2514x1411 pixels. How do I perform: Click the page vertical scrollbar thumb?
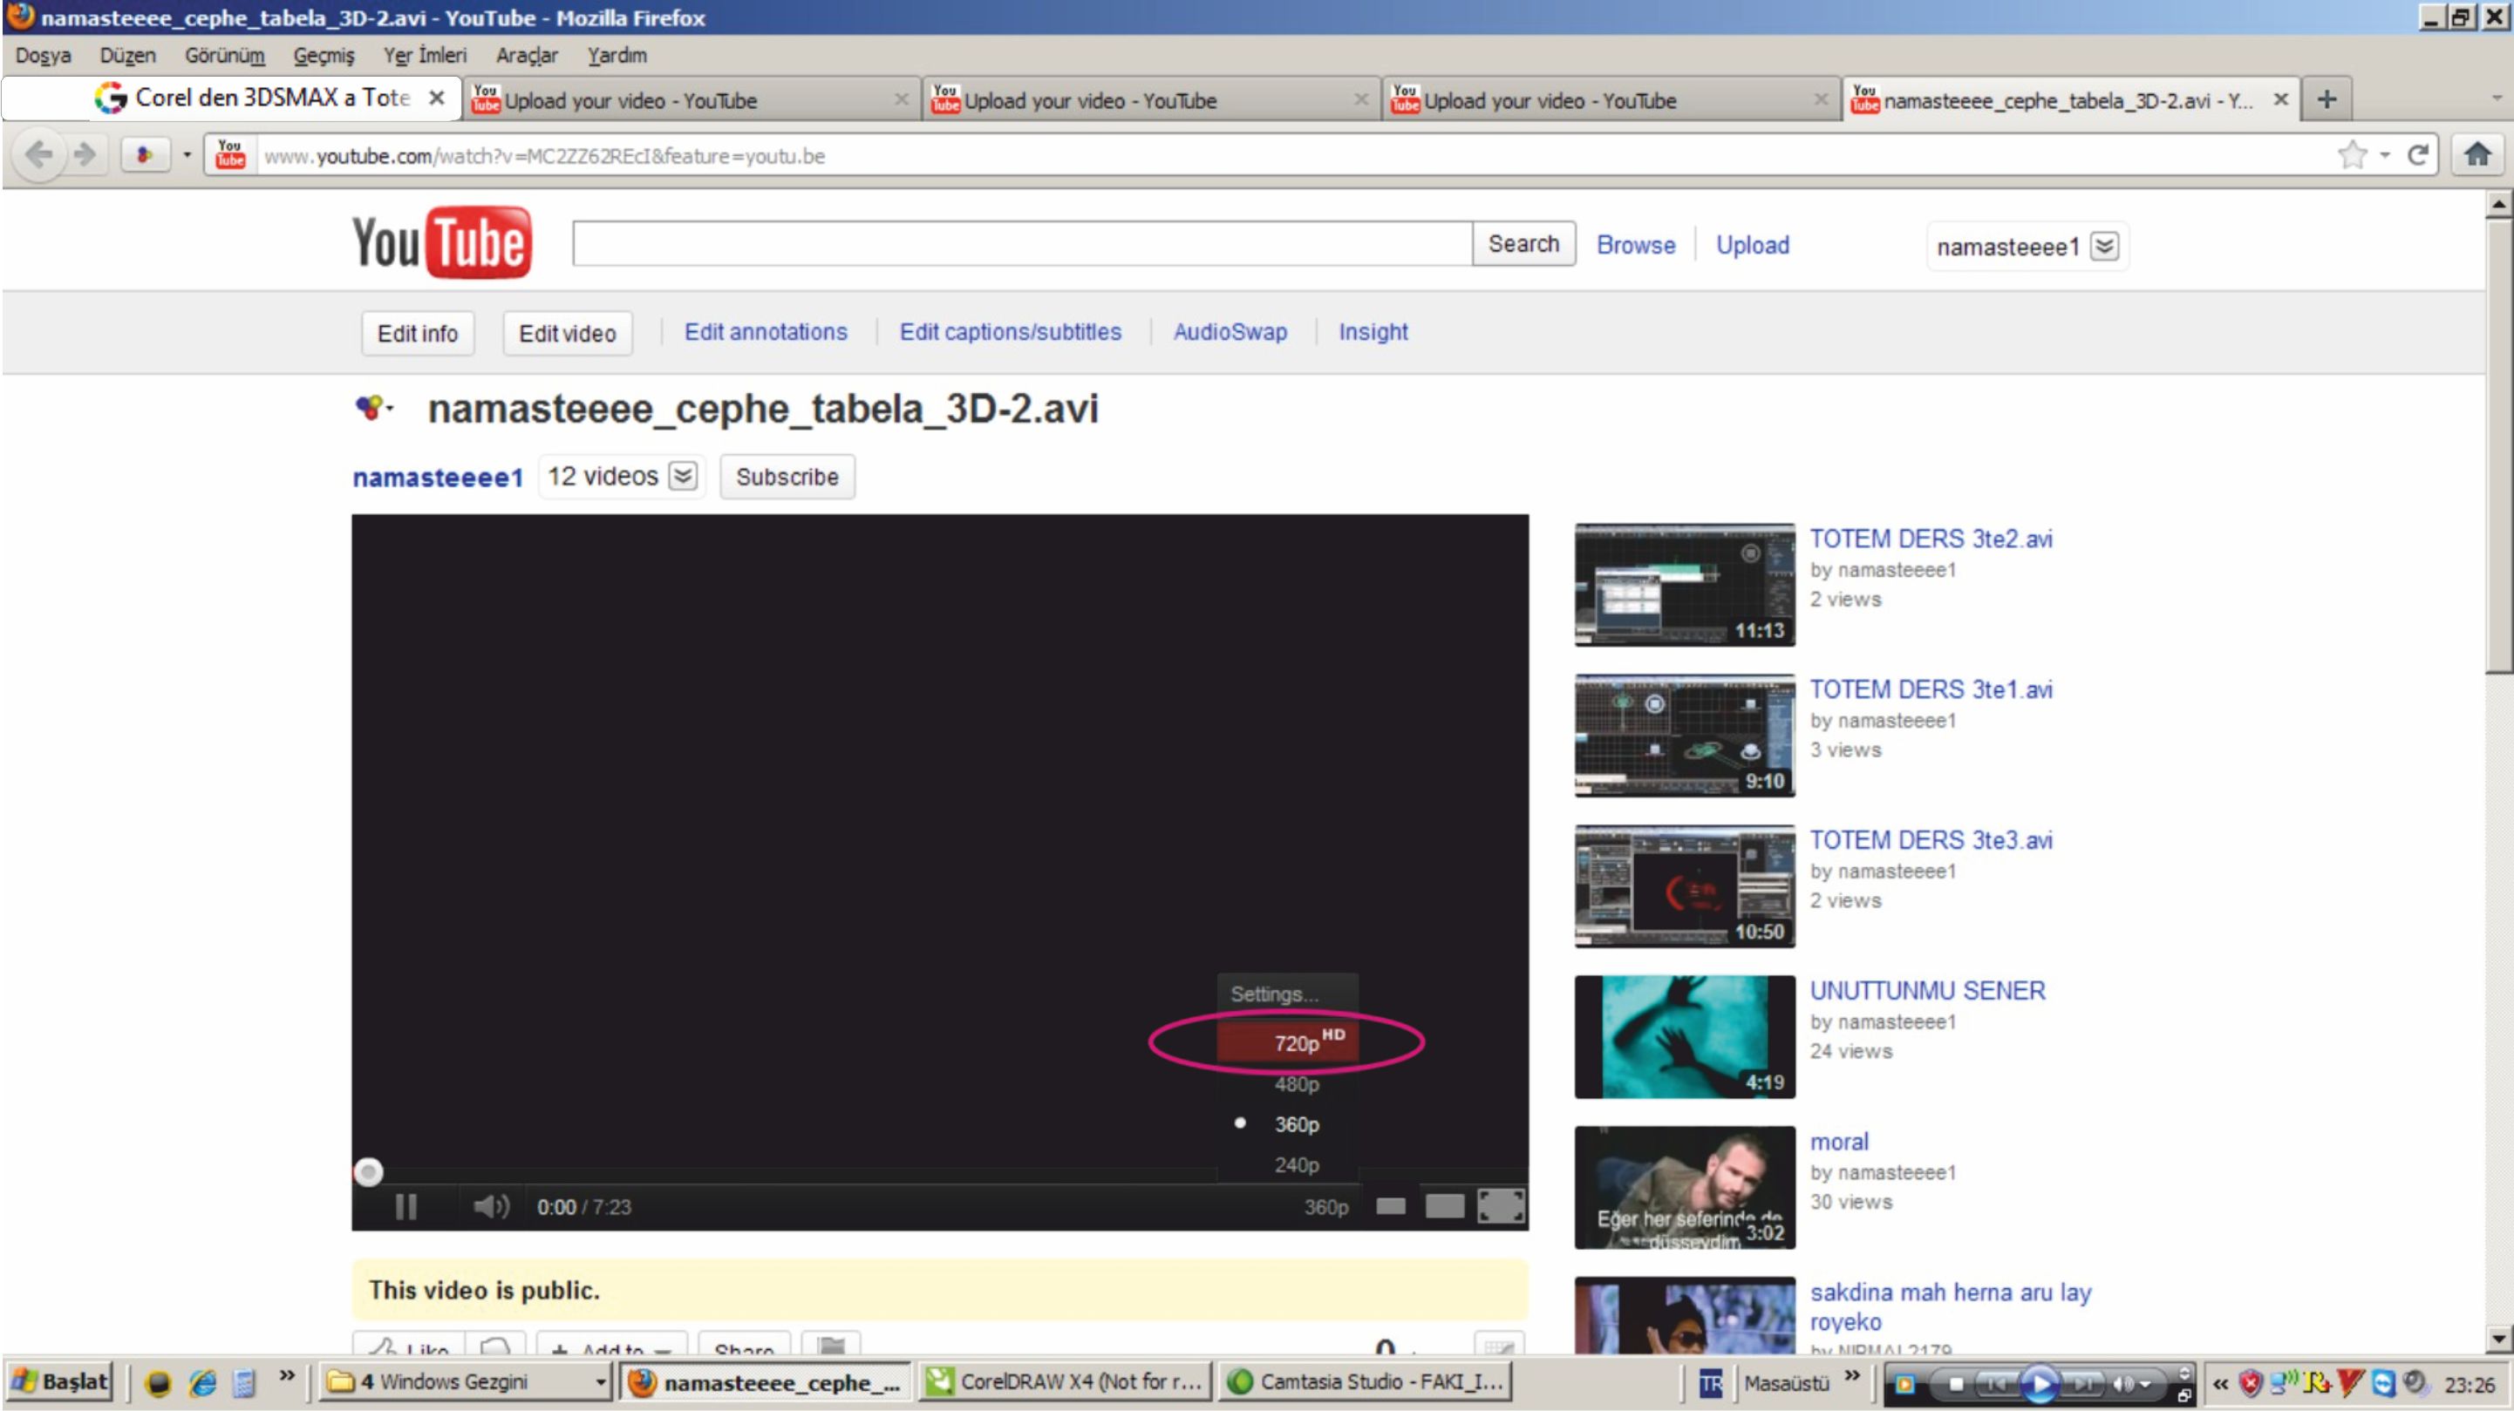point(2498,444)
